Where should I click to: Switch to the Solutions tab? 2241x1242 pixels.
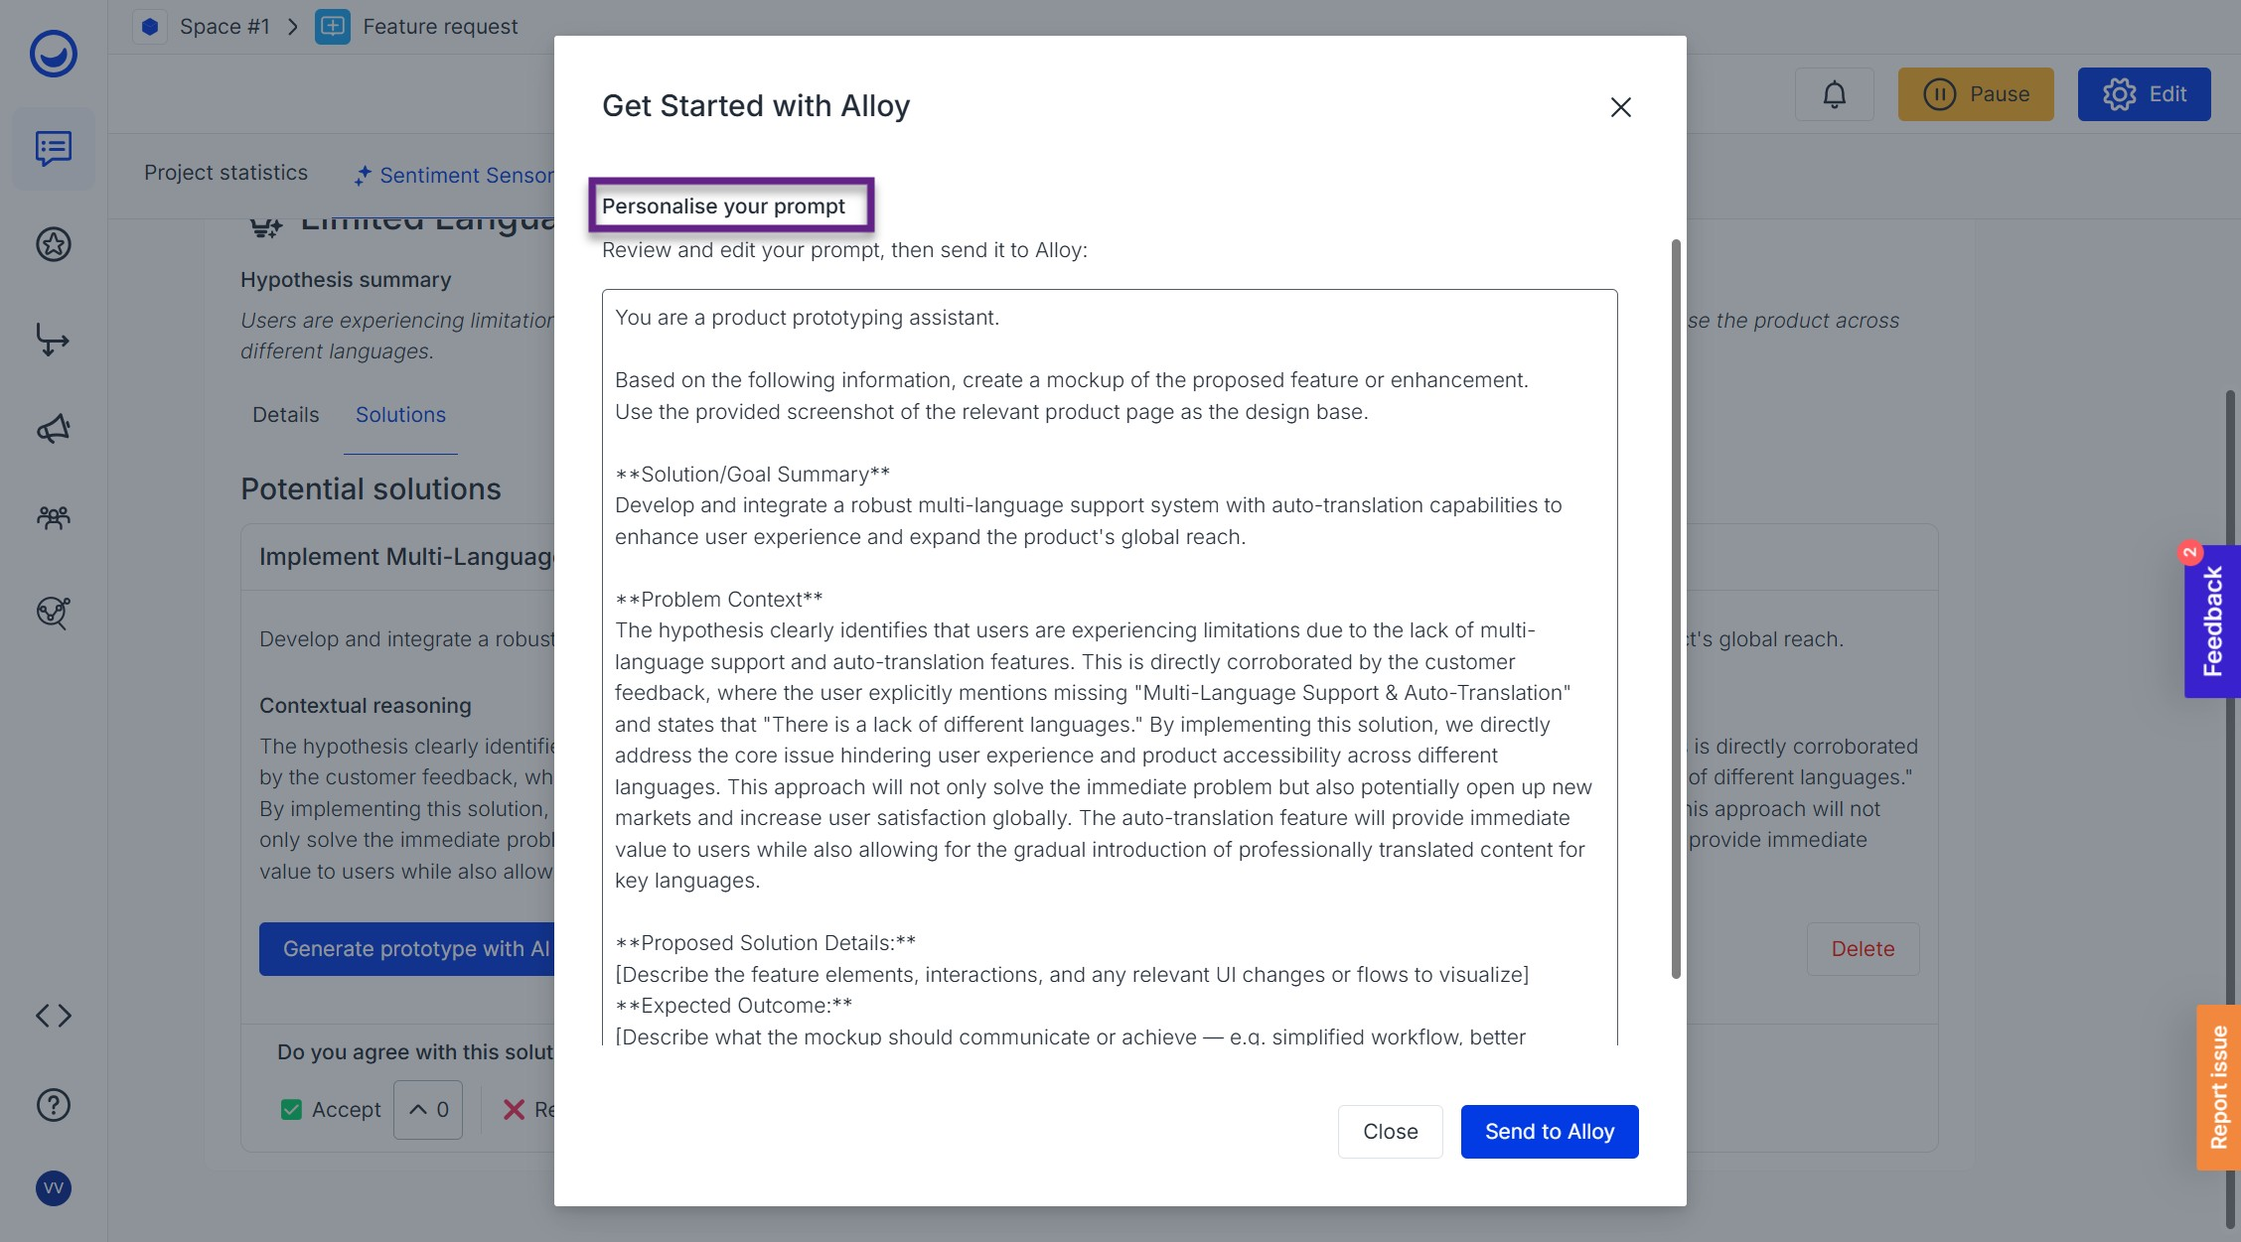400,415
